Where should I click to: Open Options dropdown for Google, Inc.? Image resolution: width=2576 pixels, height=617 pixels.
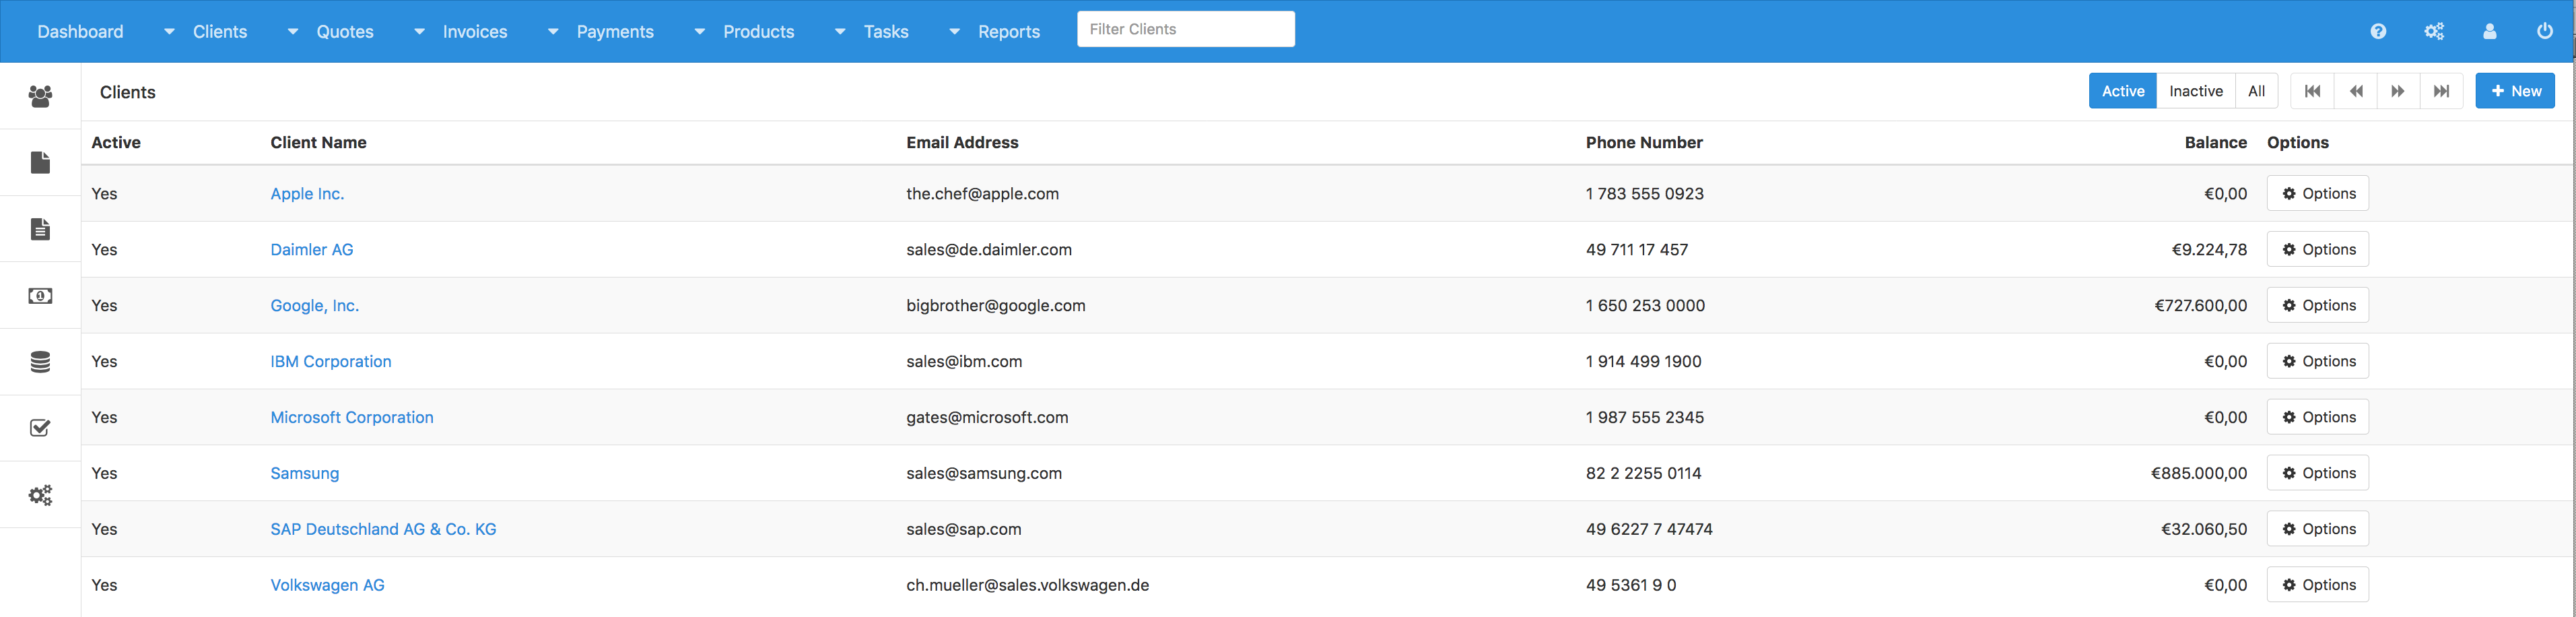(2317, 305)
